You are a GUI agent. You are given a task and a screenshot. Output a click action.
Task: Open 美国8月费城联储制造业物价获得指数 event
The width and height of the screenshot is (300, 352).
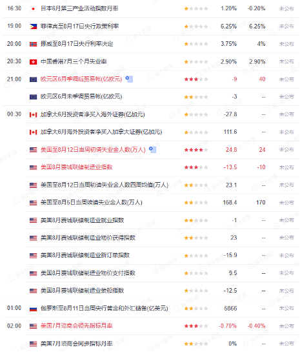point(88,238)
